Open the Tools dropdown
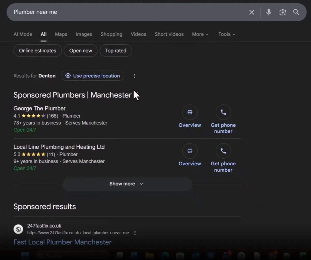Image resolution: width=311 pixels, height=260 pixels. 227,34
